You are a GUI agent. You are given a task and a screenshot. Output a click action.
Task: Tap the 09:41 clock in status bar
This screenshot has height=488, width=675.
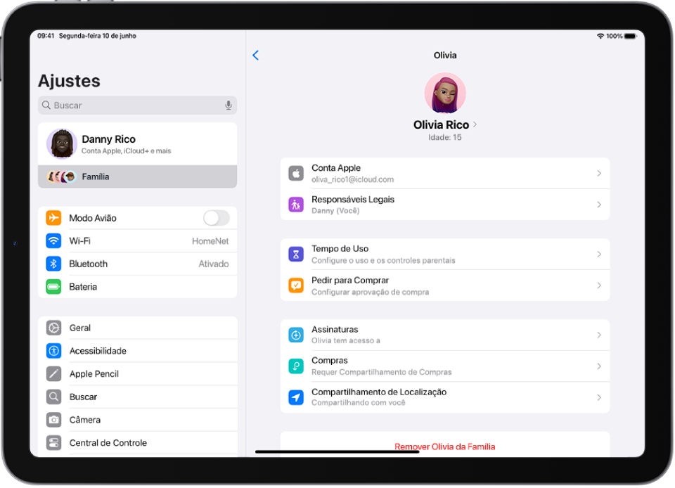[46, 36]
